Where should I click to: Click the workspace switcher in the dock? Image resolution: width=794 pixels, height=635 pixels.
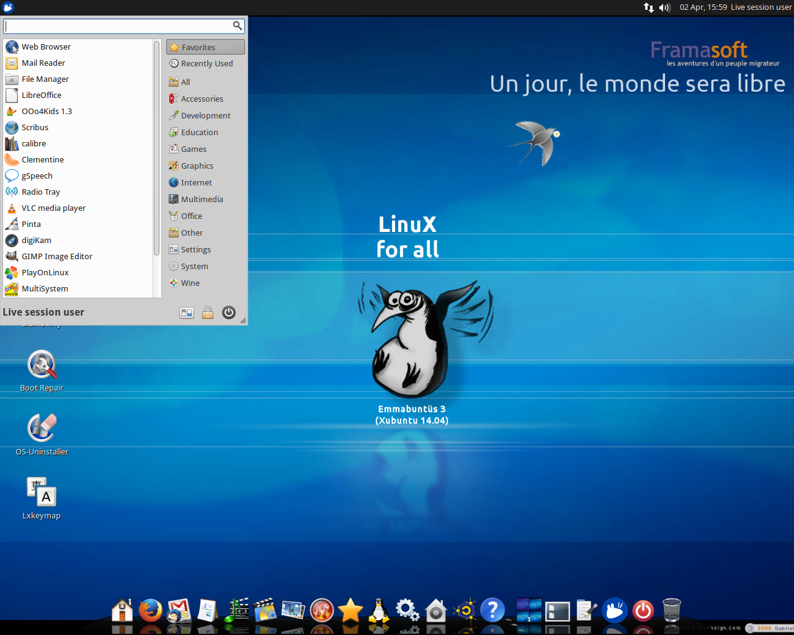coord(529,610)
